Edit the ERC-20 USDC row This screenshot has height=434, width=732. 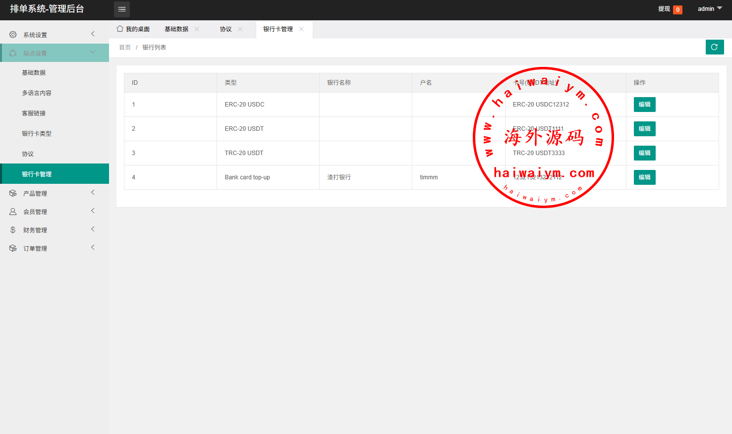(644, 105)
